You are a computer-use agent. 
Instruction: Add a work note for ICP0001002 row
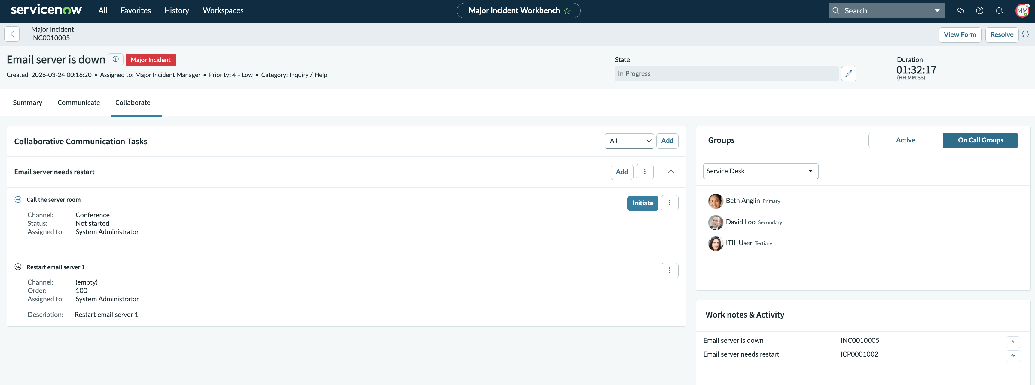1013,356
